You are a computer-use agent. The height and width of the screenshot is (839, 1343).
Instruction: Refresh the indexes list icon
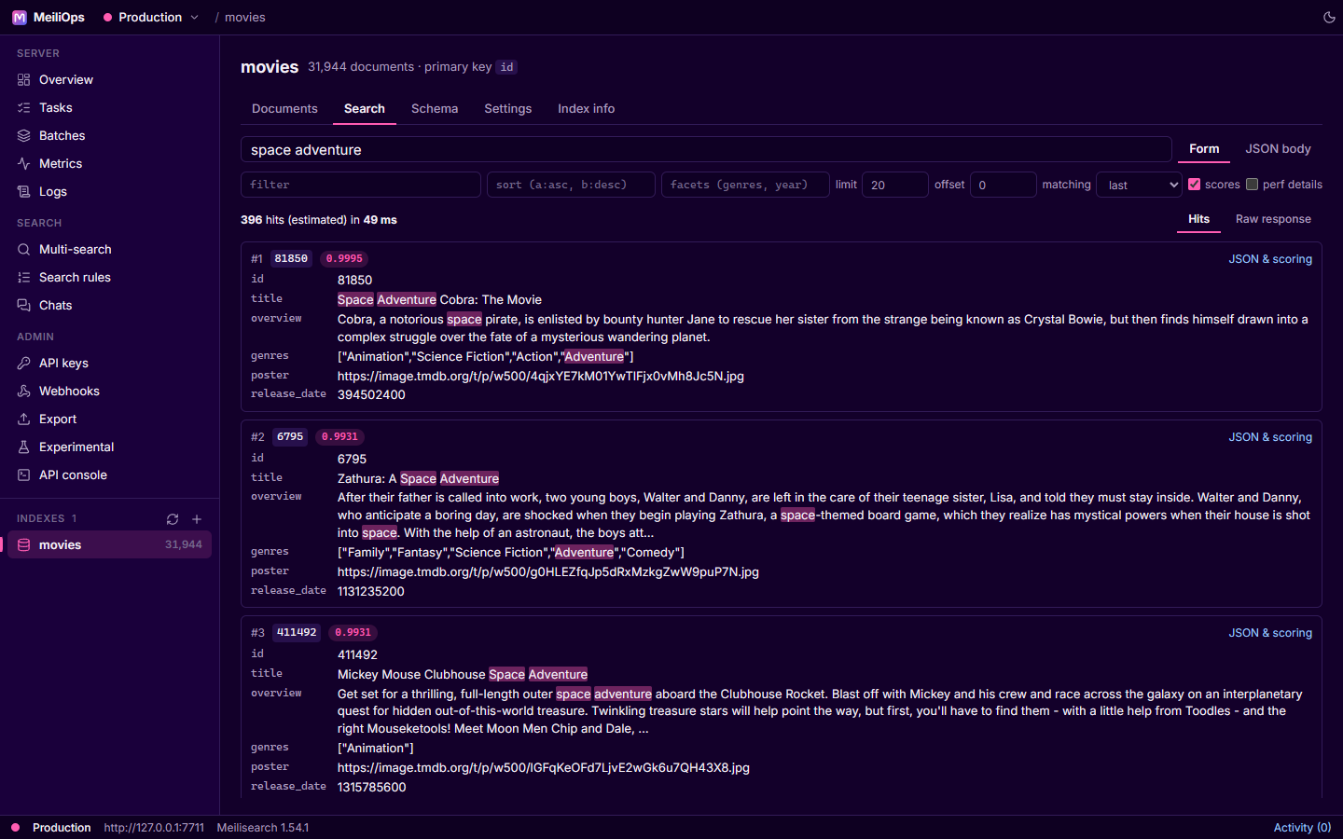pyautogui.click(x=173, y=519)
